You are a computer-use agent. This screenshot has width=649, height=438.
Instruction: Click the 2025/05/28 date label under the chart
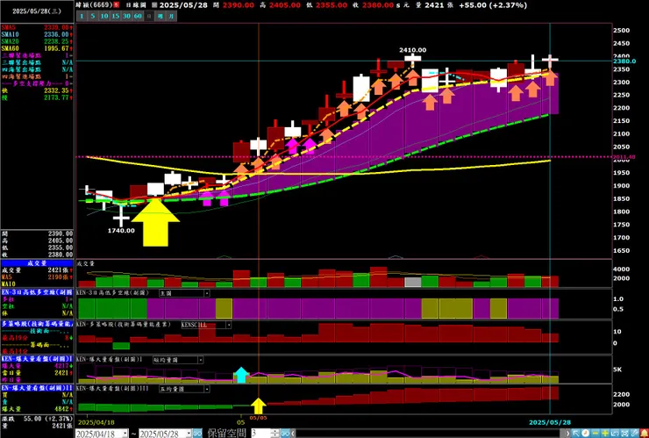coord(550,422)
